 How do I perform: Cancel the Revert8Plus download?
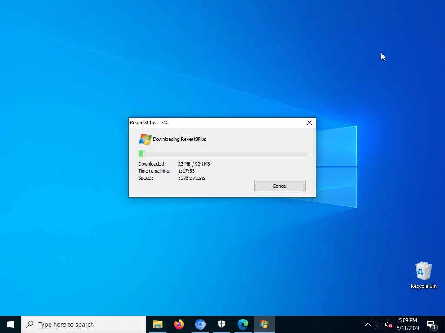click(279, 186)
